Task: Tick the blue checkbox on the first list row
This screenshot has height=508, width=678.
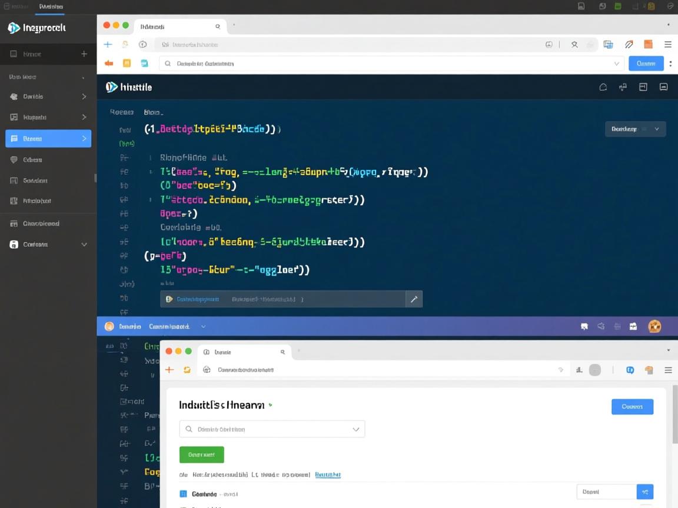Action: (182, 494)
